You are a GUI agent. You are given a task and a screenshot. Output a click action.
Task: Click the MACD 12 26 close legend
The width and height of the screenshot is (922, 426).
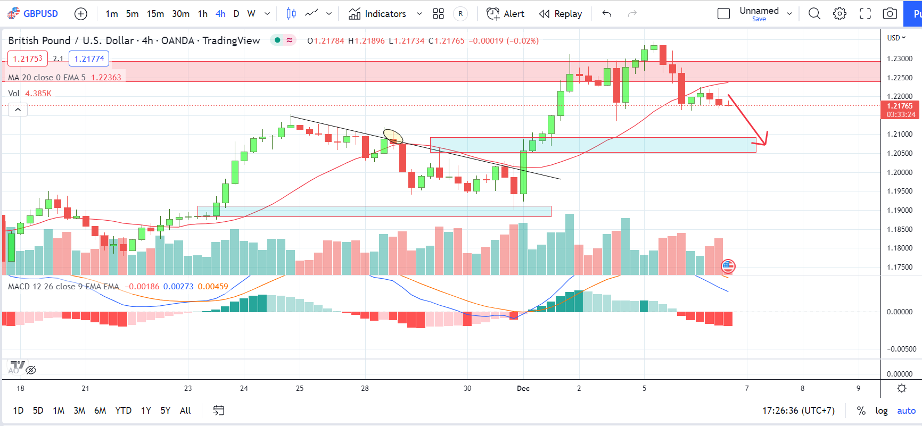tap(63, 287)
